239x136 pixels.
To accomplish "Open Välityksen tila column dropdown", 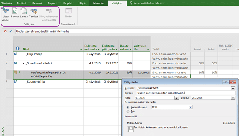I will point(148,49).
